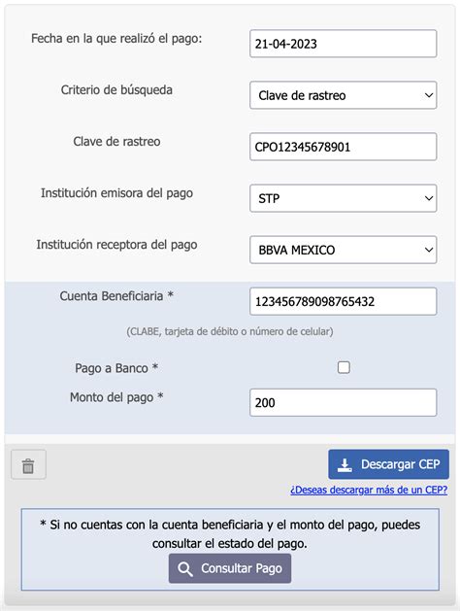
Task: Click the Clave de rastreo text field
Action: (x=344, y=147)
